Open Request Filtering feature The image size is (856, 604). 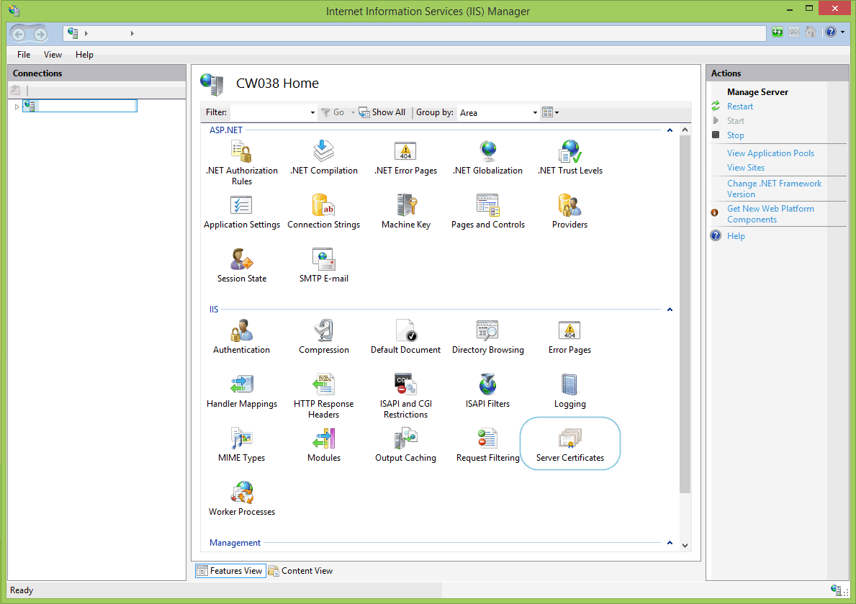point(487,445)
